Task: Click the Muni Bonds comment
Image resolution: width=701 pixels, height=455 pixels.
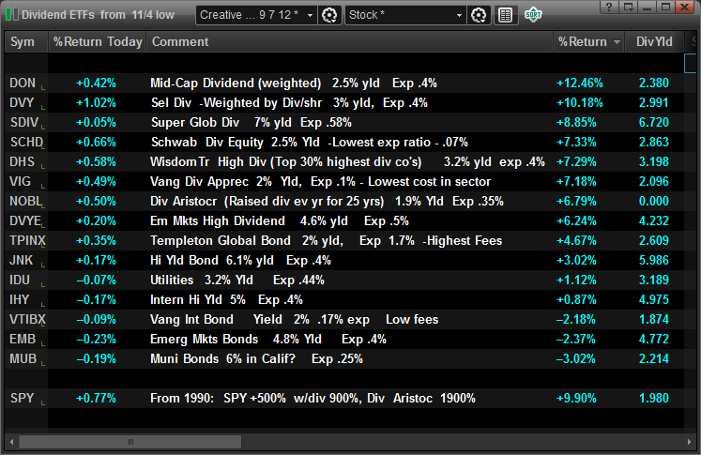Action: (256, 358)
